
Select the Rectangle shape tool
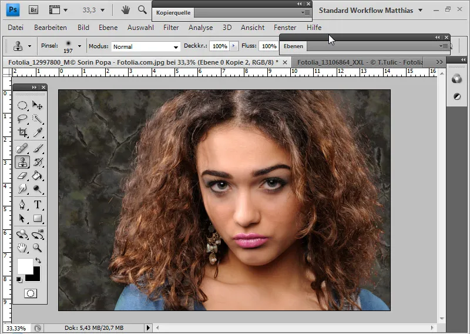pos(38,218)
